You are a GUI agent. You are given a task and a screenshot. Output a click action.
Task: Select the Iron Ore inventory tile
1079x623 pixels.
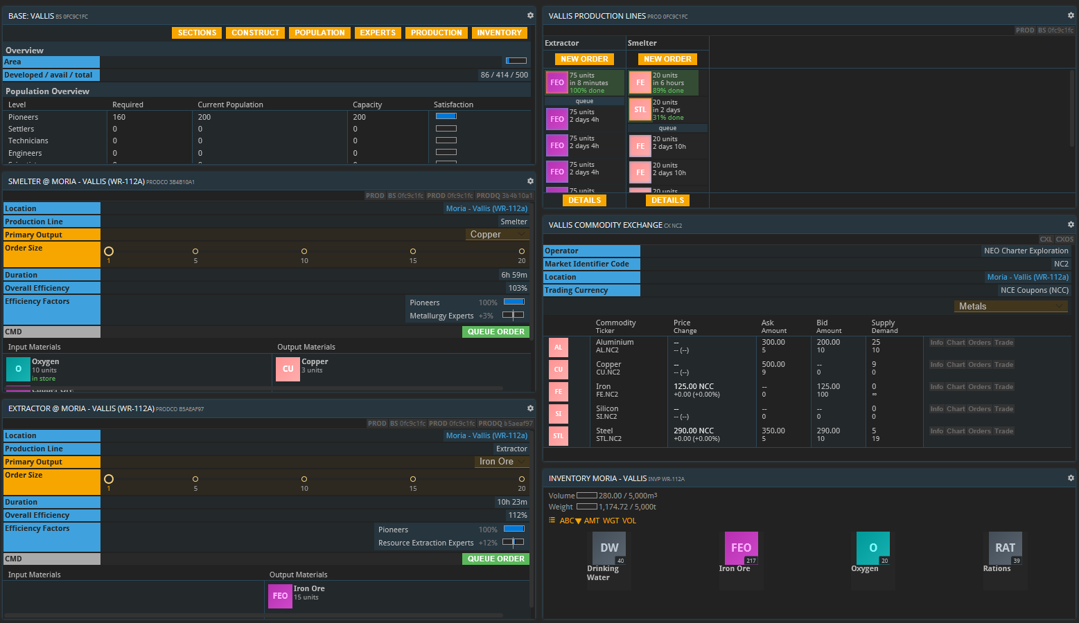tap(741, 548)
